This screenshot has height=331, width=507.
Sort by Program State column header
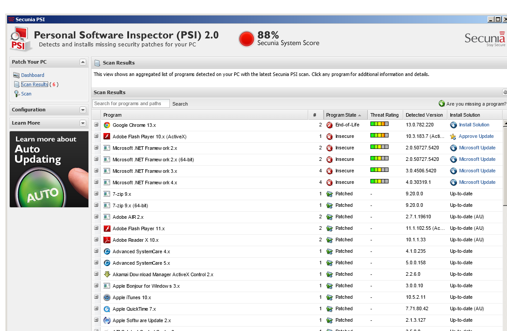tap(345, 115)
